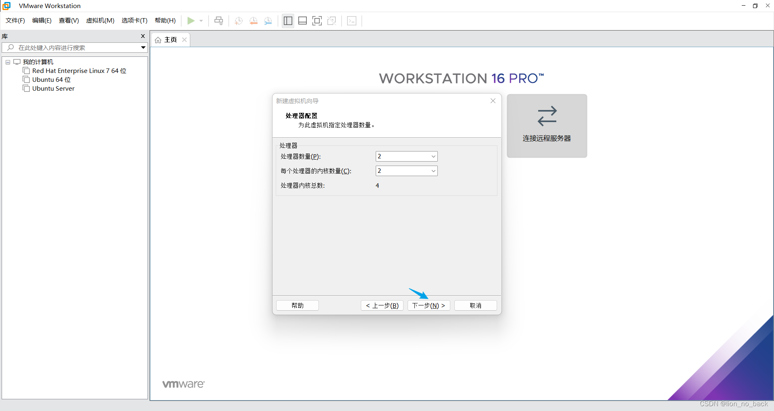
Task: Open the 选项卡(T) menu
Action: click(135, 21)
